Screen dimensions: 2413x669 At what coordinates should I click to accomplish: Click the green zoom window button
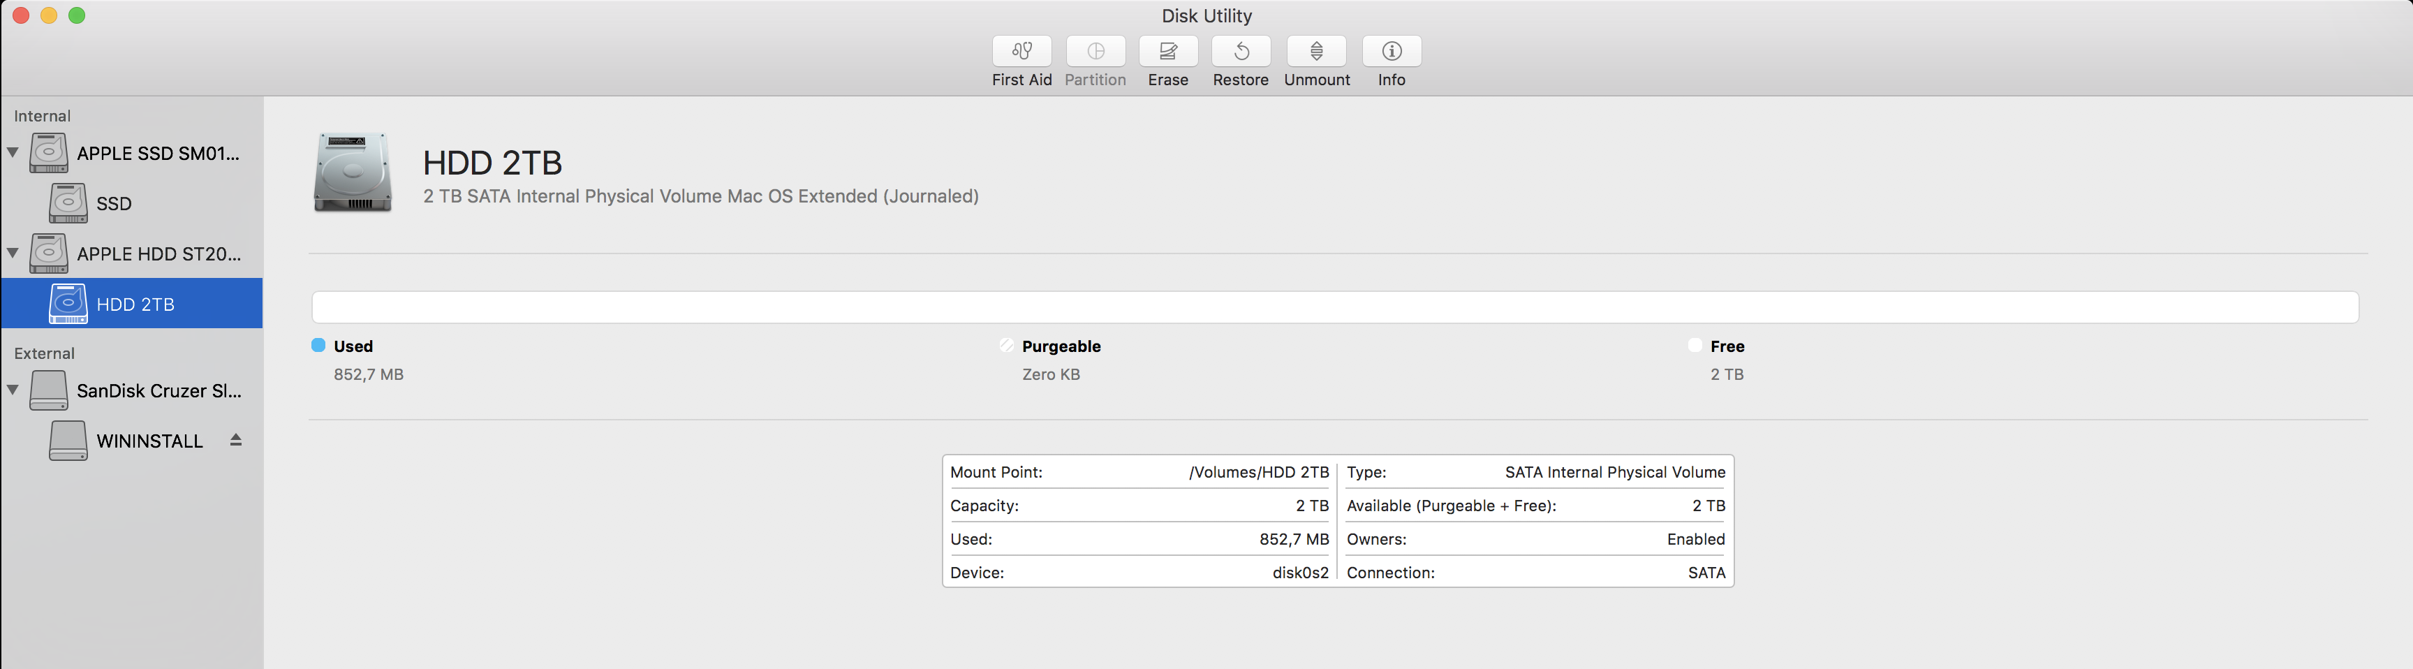coord(77,15)
